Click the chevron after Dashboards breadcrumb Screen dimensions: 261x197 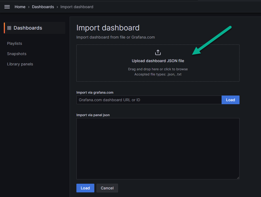point(57,7)
